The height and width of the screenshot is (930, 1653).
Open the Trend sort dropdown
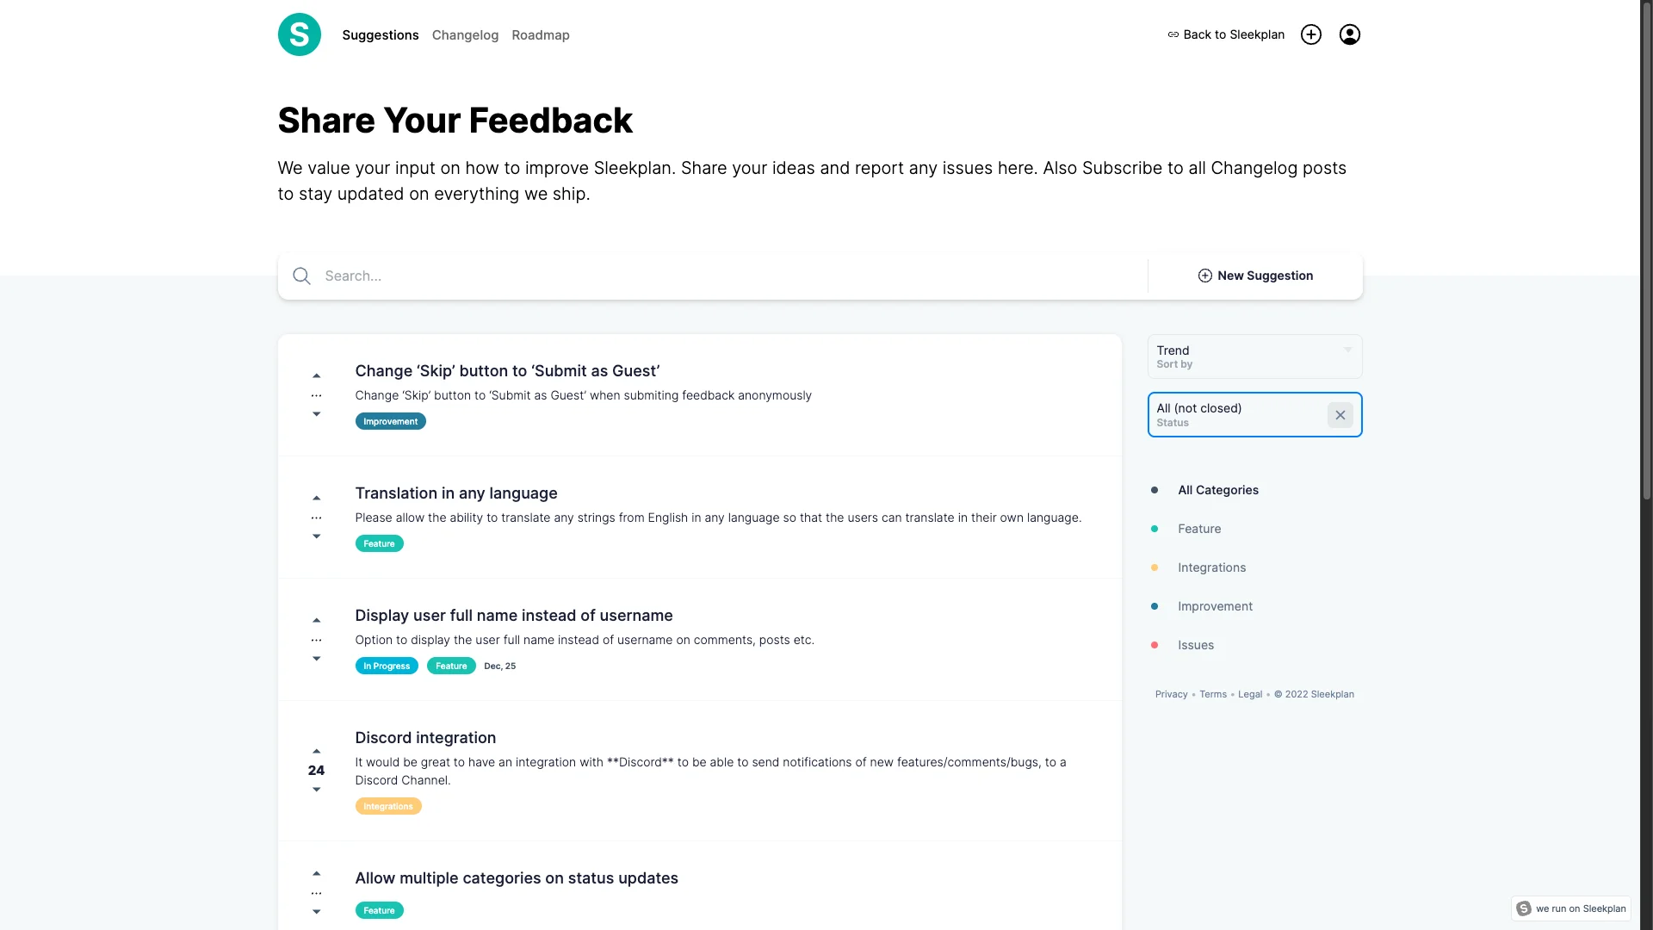1254,356
